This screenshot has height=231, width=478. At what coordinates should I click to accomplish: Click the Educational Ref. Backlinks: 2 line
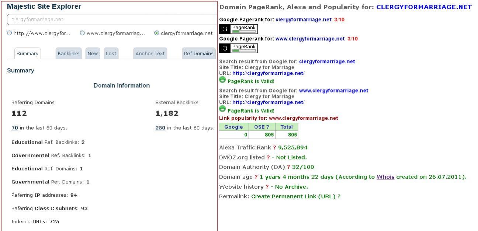tap(48, 142)
